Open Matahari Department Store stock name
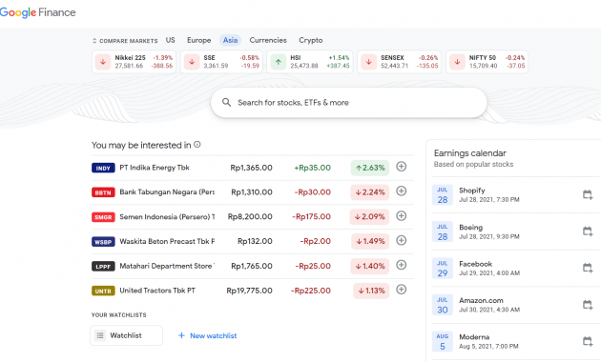 point(167,266)
